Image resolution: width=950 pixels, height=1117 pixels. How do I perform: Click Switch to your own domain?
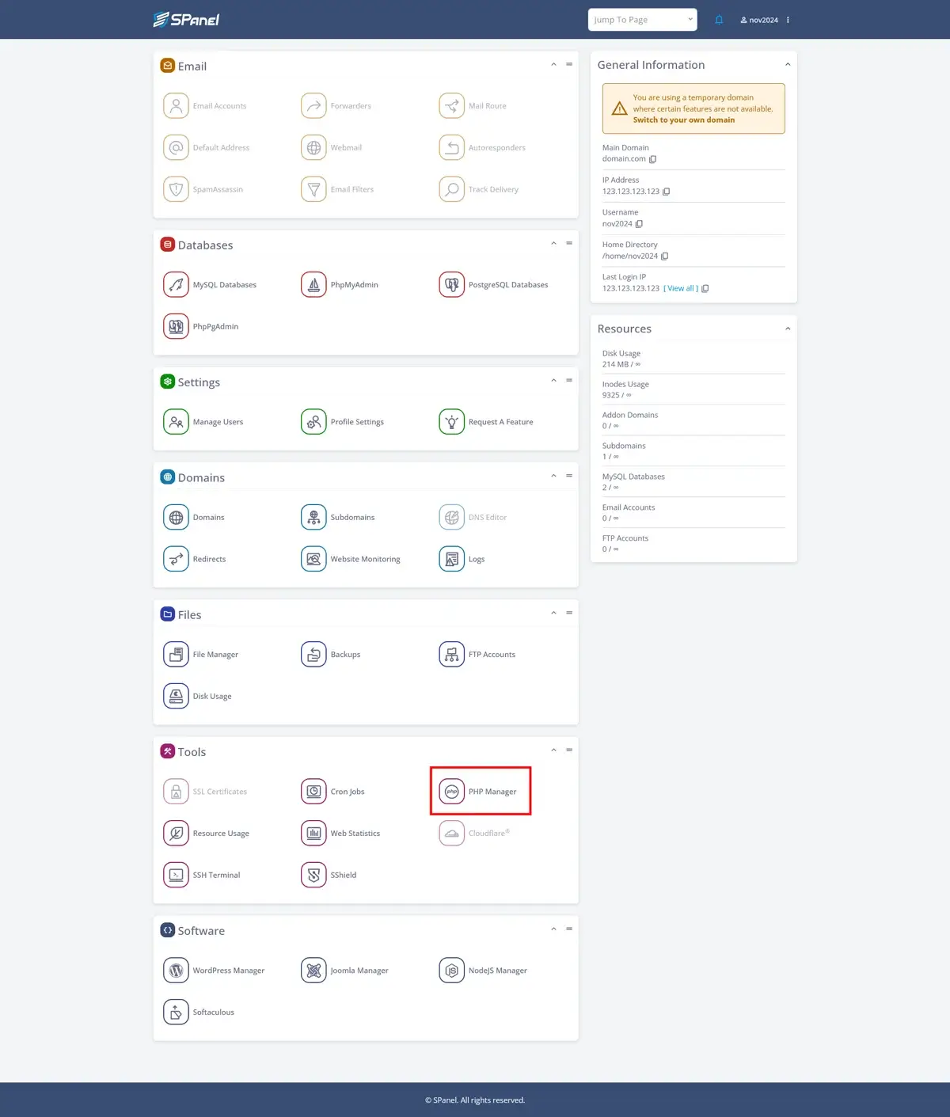pos(683,120)
